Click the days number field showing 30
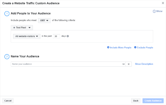This screenshot has height=105, width=166. coord(56,36)
